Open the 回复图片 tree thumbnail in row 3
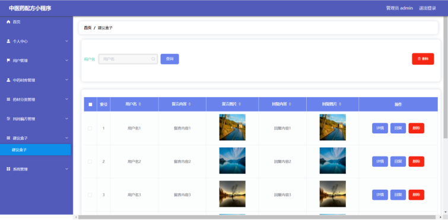The width and height of the screenshot is (448, 220). click(332, 194)
